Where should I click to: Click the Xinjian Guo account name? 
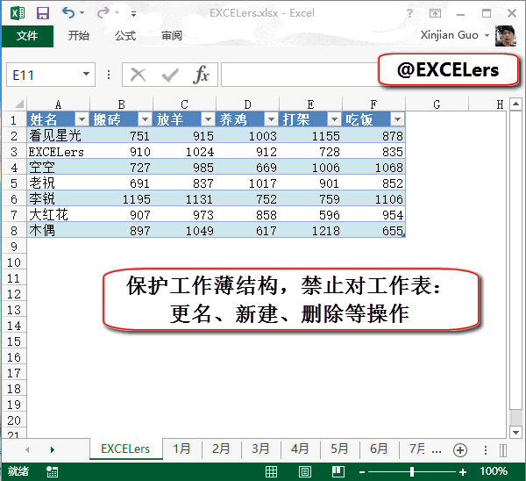(x=451, y=36)
